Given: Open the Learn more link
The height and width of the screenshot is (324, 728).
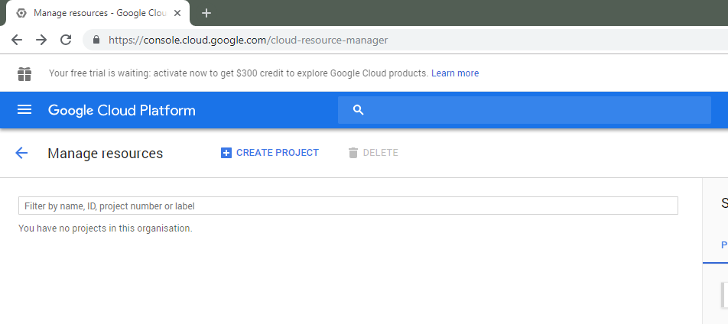Looking at the screenshot, I should coord(455,73).
